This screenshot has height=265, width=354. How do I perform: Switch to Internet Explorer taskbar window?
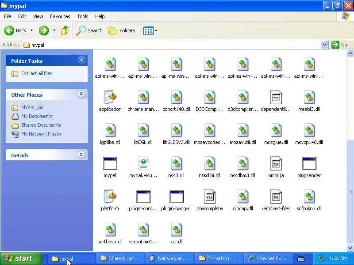click(268, 259)
